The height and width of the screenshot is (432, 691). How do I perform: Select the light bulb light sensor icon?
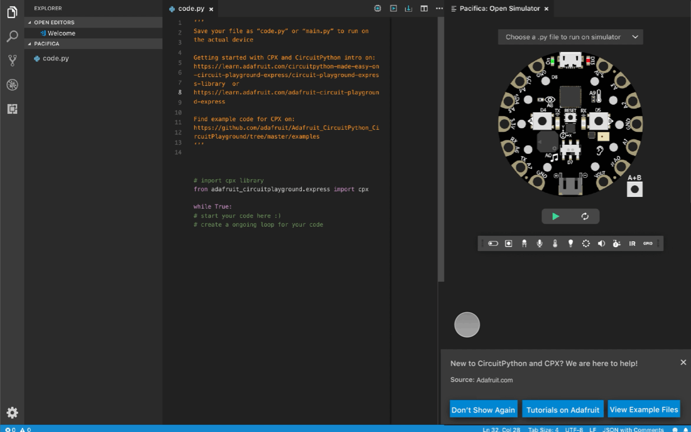tap(571, 244)
